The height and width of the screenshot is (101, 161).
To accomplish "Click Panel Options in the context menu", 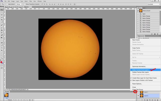I will [137, 84].
